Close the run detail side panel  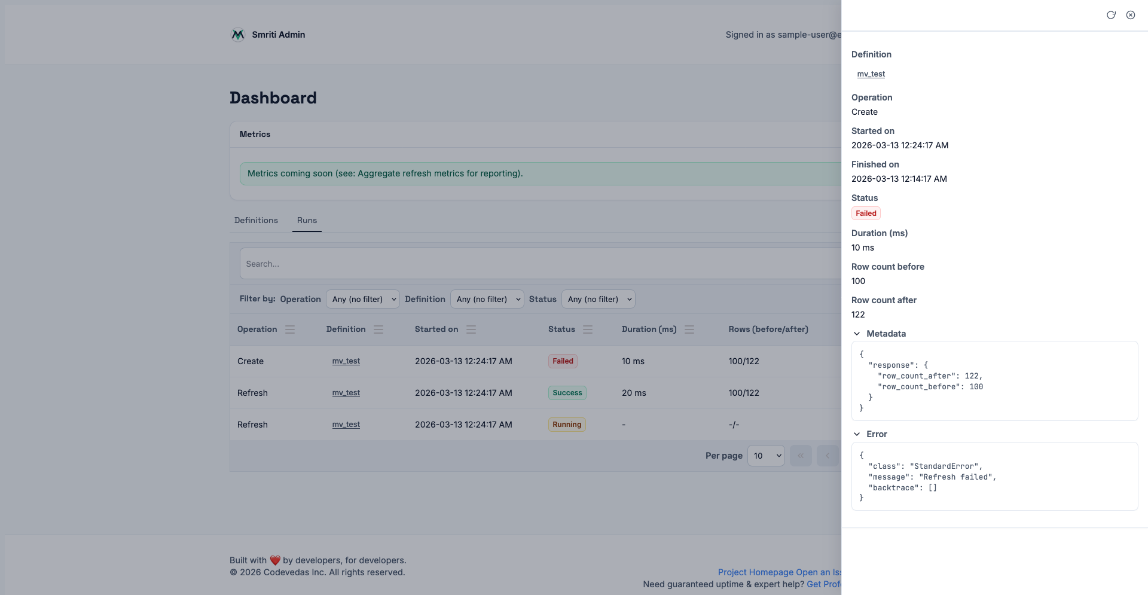click(1130, 15)
